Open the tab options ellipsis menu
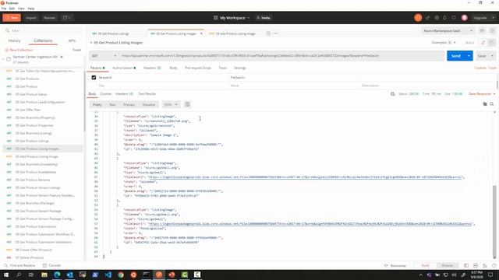499x280 pixels. [x=276, y=33]
